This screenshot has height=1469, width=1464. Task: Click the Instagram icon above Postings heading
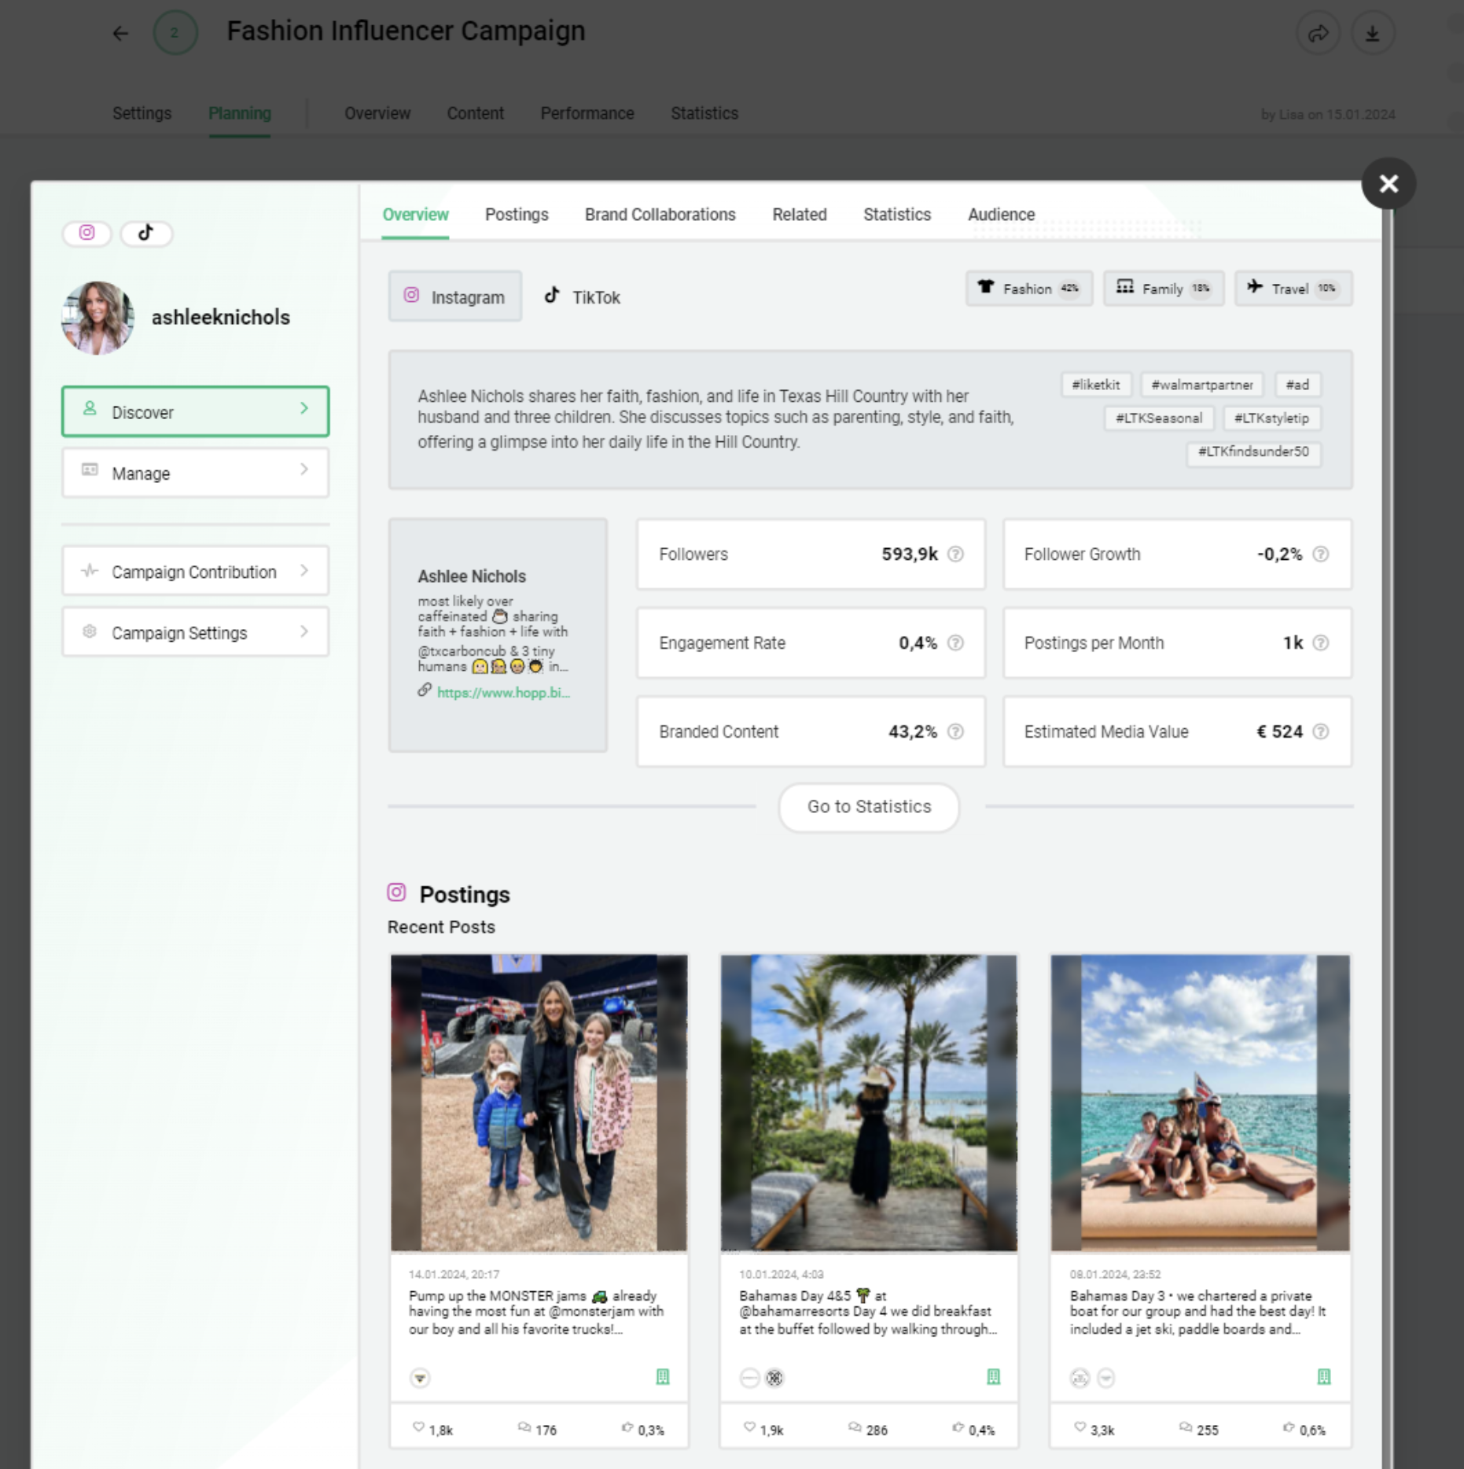[x=397, y=893]
